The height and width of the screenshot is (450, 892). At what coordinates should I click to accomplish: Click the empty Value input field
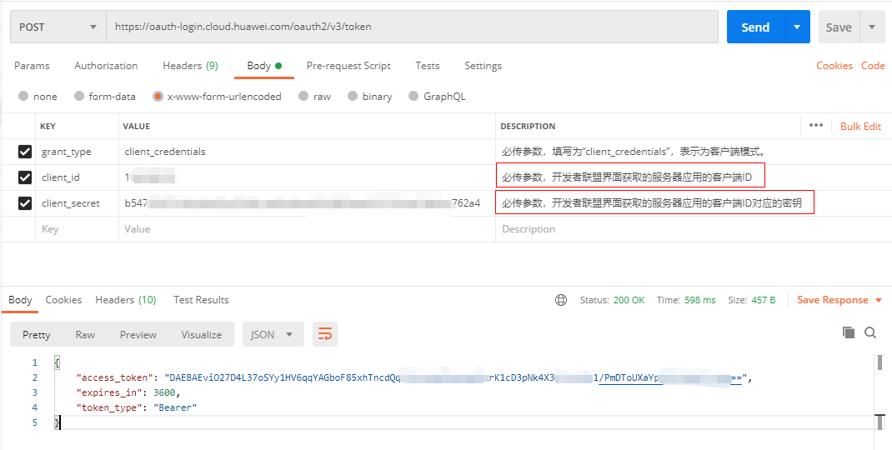pyautogui.click(x=307, y=228)
